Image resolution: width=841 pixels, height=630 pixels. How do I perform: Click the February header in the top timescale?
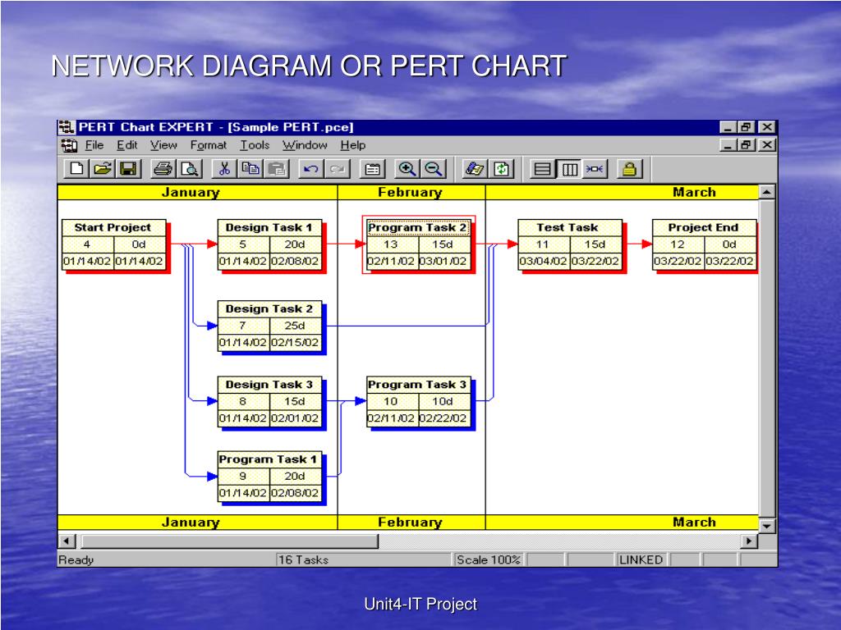pos(411,192)
